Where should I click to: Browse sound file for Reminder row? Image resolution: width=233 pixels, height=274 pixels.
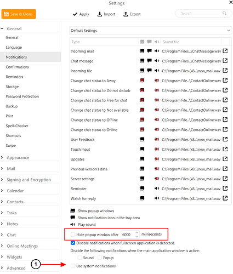pos(225,189)
